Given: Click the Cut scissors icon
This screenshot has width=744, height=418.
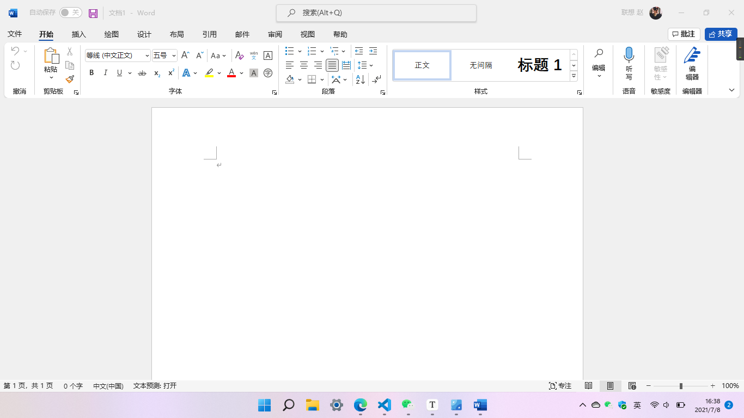Looking at the screenshot, I should [70, 52].
